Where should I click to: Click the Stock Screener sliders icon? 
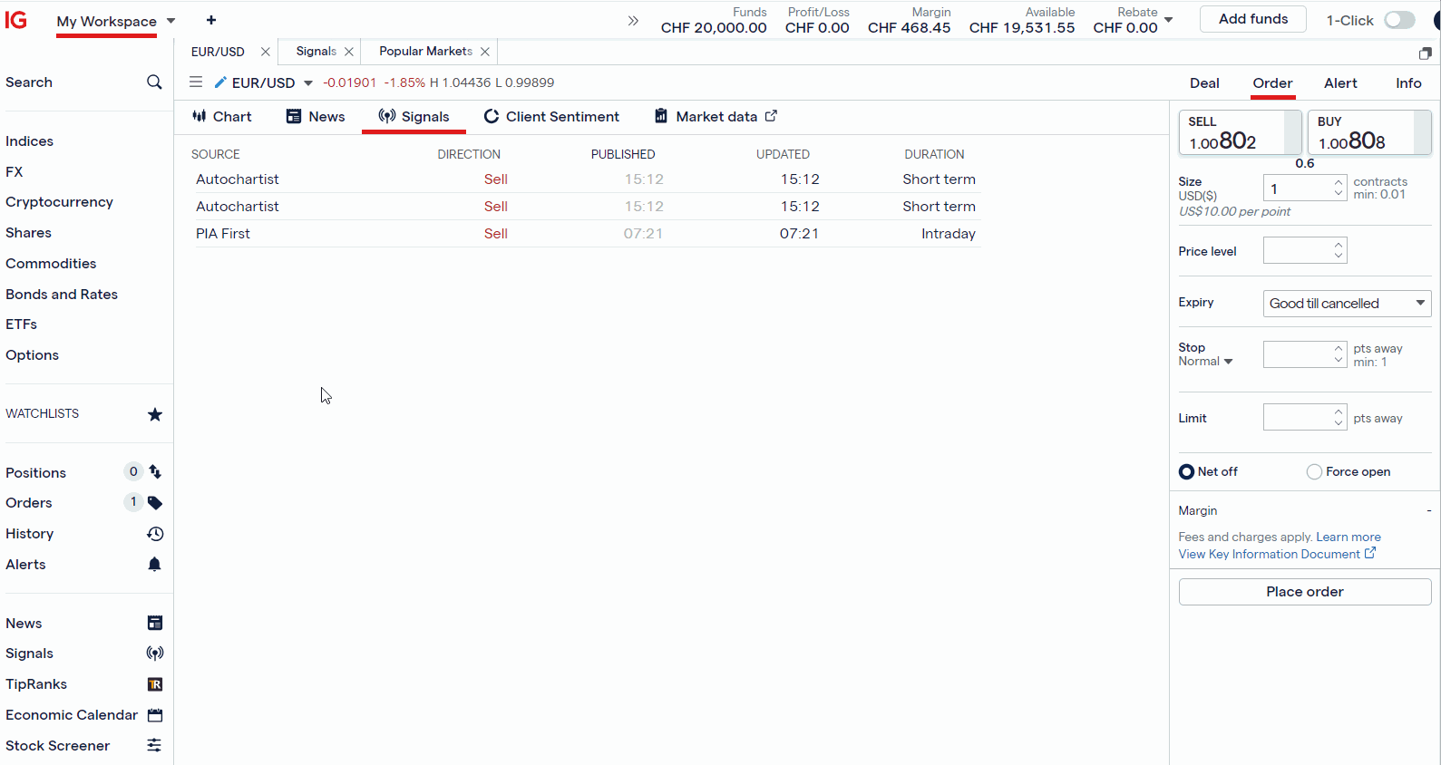pos(155,745)
